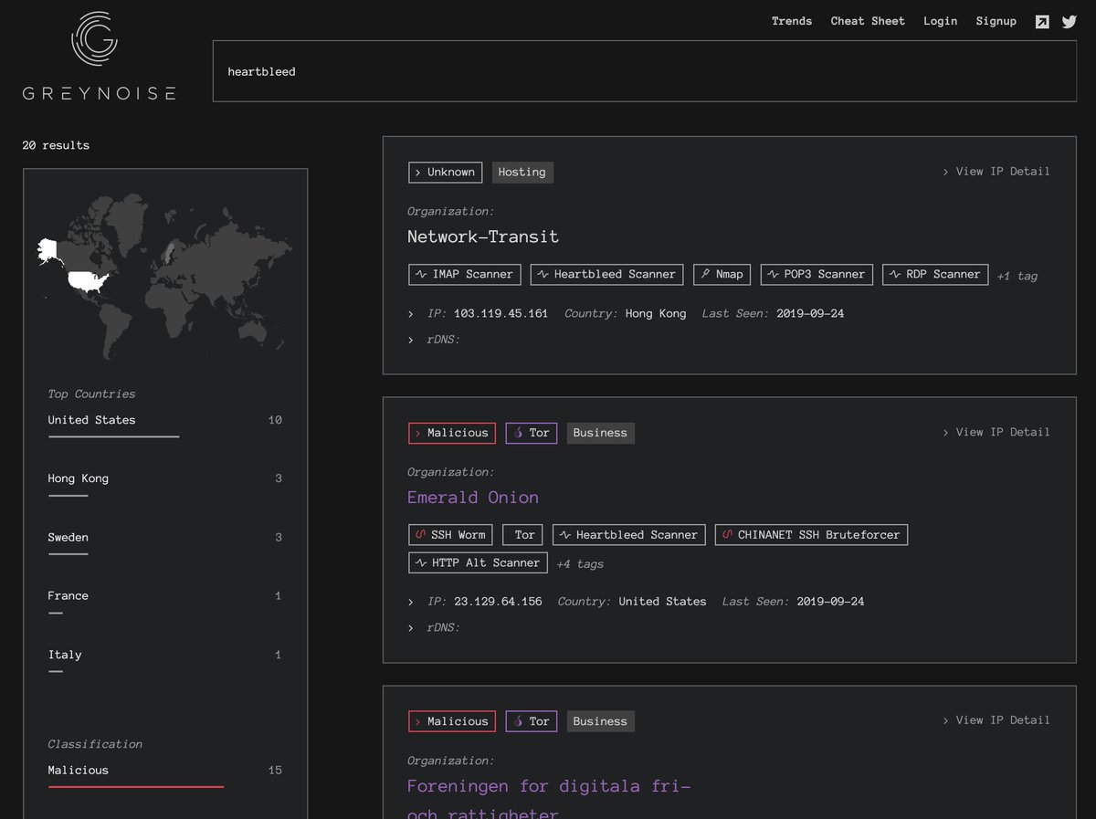Click Last Seen date on Emerald Onion card
This screenshot has height=819, width=1096.
(x=830, y=602)
